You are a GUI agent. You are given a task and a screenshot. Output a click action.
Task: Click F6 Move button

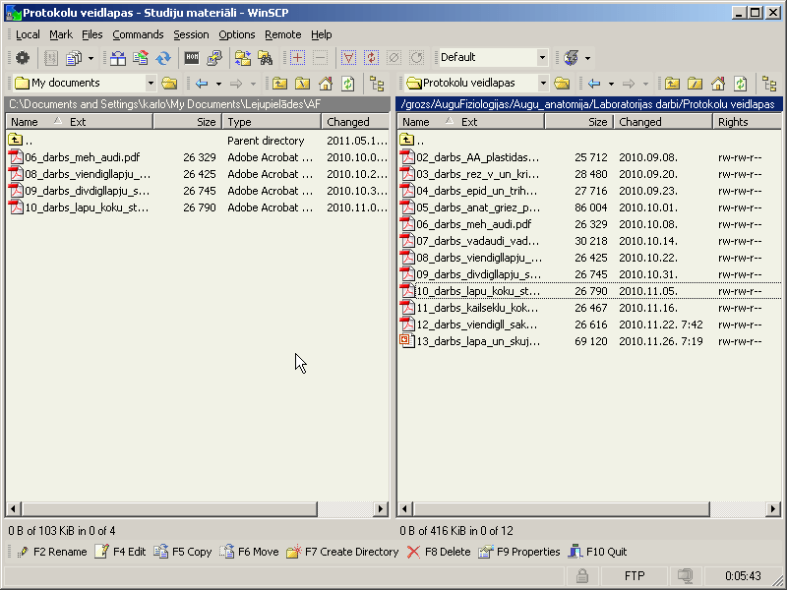[249, 552]
